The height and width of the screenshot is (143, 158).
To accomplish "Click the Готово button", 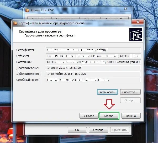I will click(x=108, y=116).
